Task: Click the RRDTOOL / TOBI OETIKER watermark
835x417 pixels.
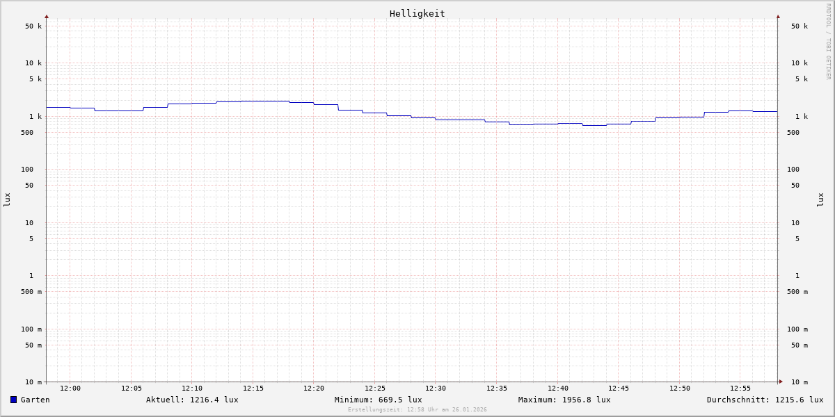Action: click(828, 42)
